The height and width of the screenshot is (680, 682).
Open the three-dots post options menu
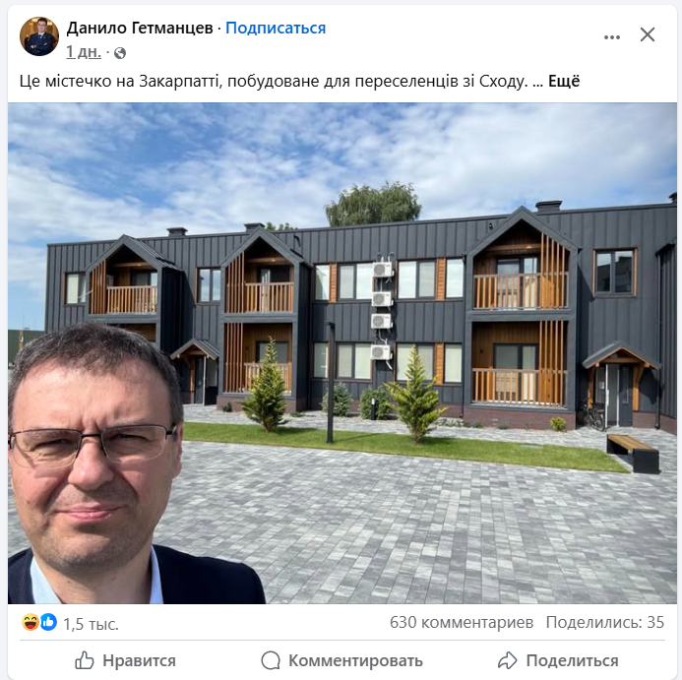(611, 37)
